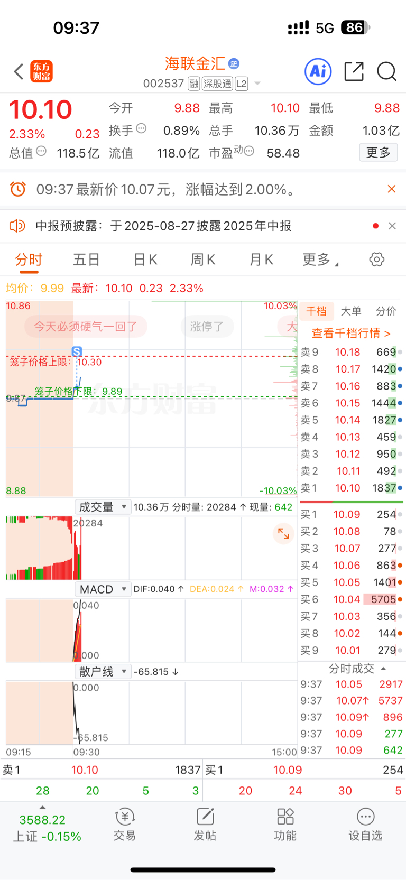Open 查看千档行情 link
The width and height of the screenshot is (406, 880).
351,334
